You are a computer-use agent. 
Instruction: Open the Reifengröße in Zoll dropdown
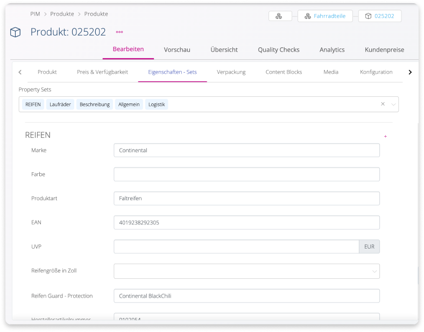(x=246, y=271)
